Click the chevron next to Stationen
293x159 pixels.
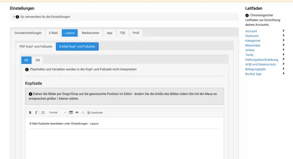coord(283,35)
